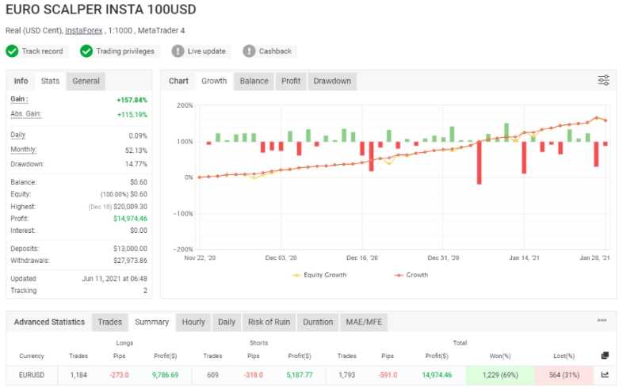Toggle the Equity Growth legend series
The image size is (623, 389).
319,275
